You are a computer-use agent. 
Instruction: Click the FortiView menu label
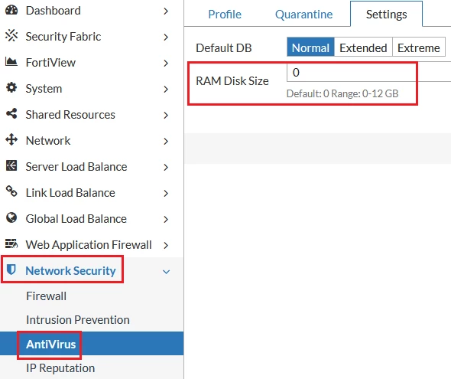(x=50, y=63)
